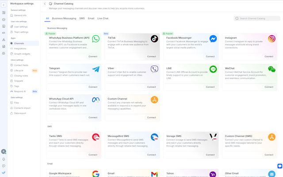Click the Search Channel Catalog field
Screen dimensions: 283x177
point(257,18)
